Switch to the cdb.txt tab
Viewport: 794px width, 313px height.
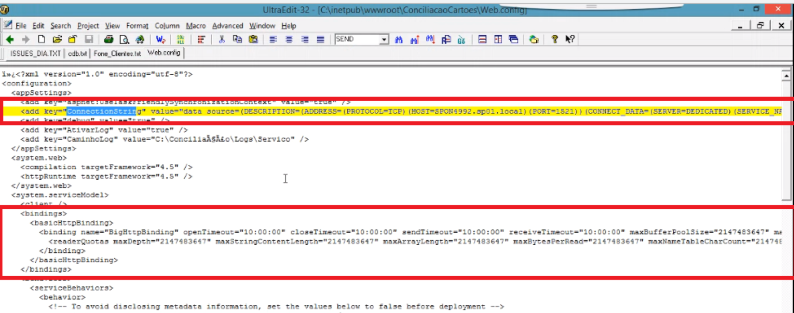point(78,53)
